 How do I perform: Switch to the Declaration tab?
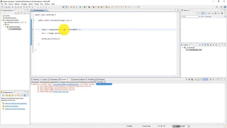tap(53, 80)
